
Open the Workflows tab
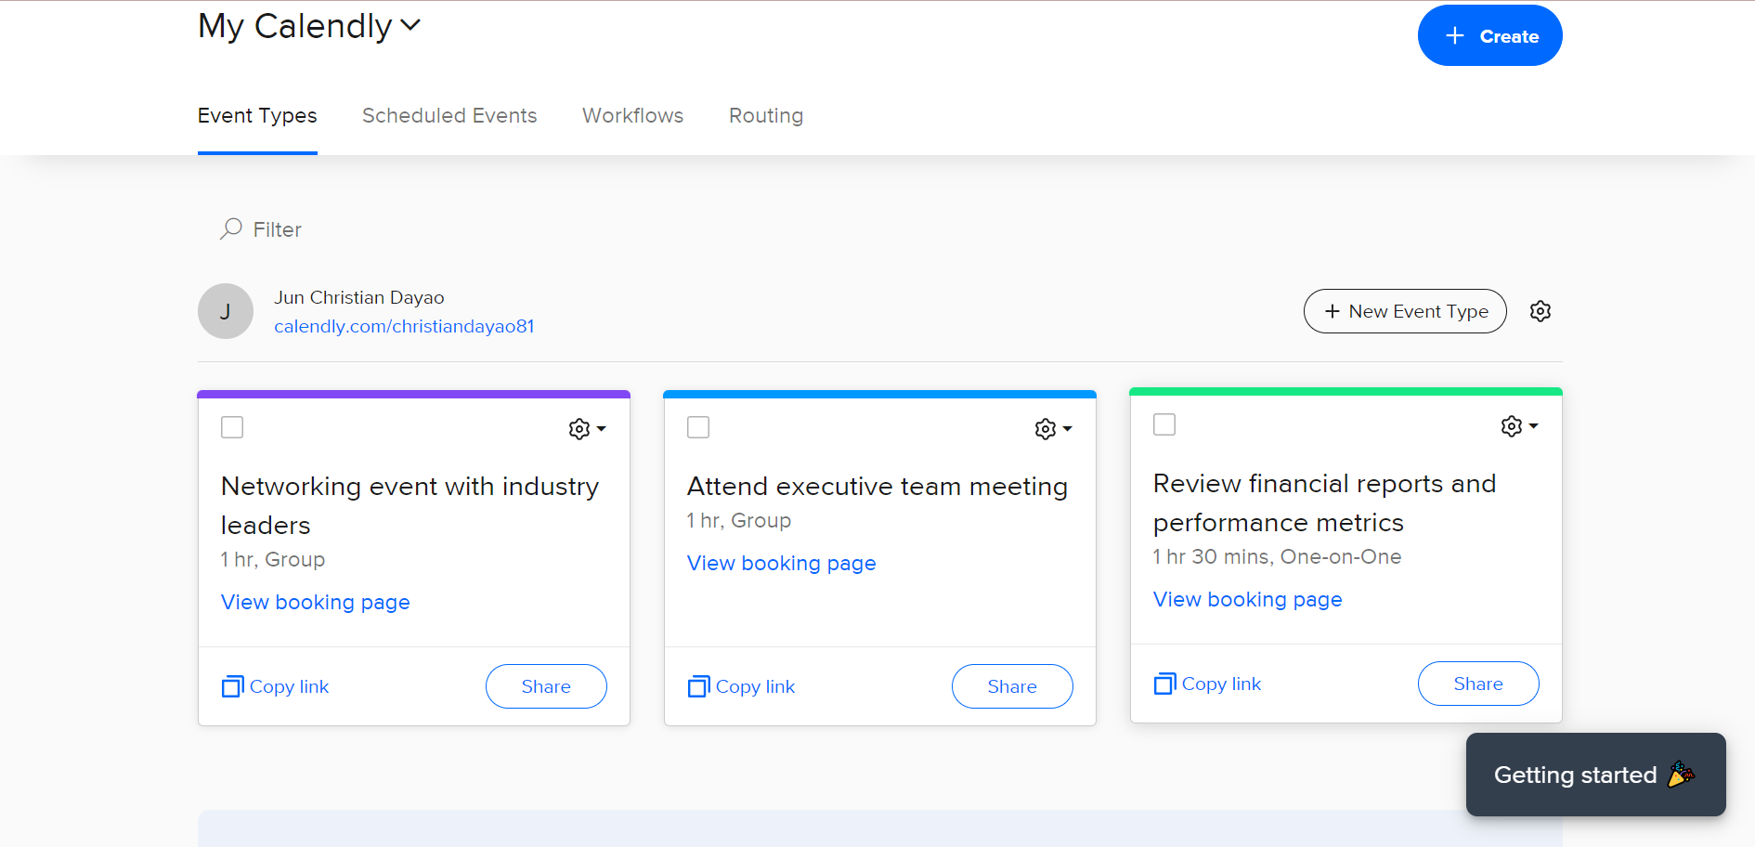[632, 116]
